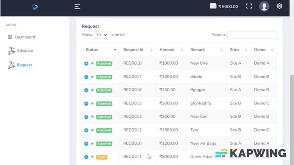This screenshot has width=294, height=165.
Task: Sort table by Remark column
Action: [x=206, y=50]
